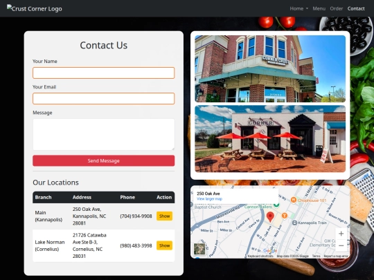The width and height of the screenshot is (374, 280).
Task: Click the Contact Us heading
Action: click(103, 45)
